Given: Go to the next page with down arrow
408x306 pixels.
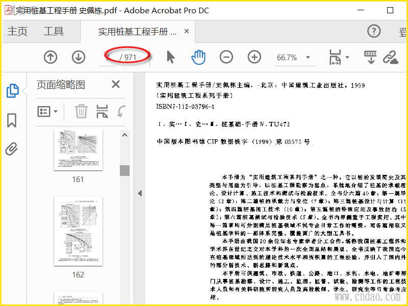Looking at the screenshot, I should point(79,57).
